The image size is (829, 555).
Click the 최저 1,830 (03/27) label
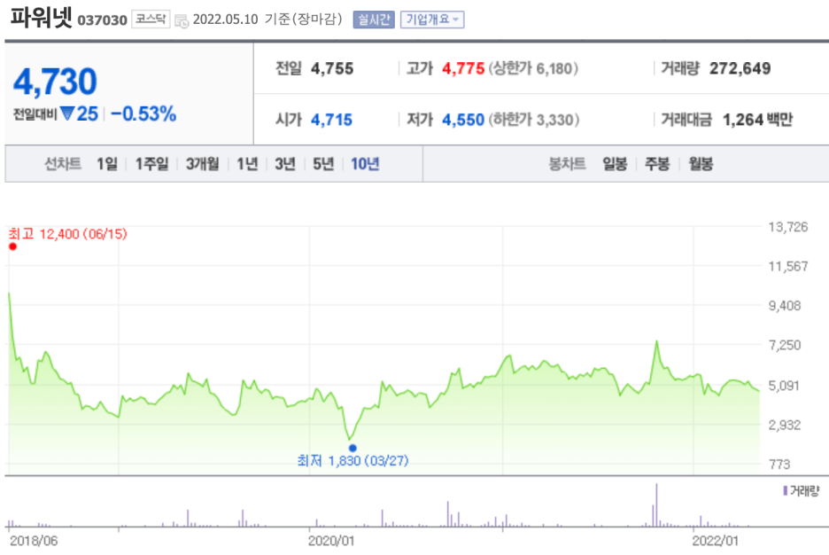pyautogui.click(x=353, y=461)
